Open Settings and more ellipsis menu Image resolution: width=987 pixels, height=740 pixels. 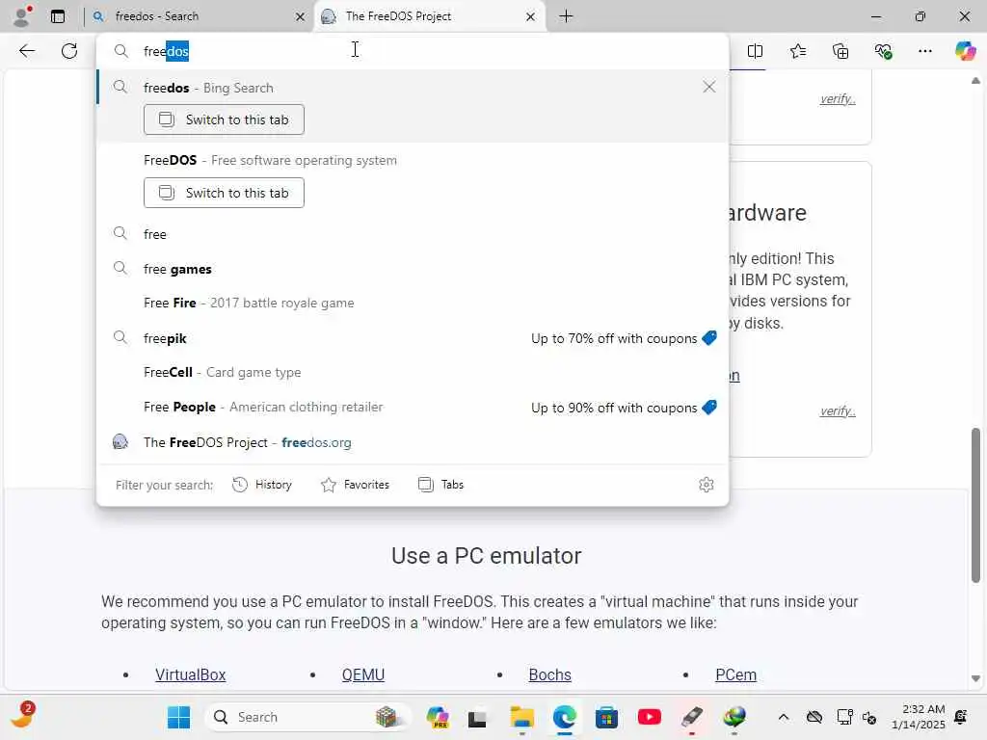(925, 51)
